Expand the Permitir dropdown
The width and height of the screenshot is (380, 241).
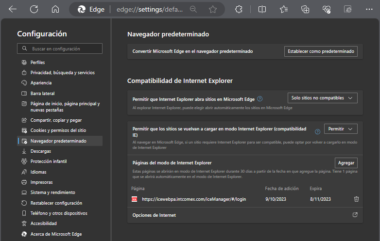coord(341,129)
